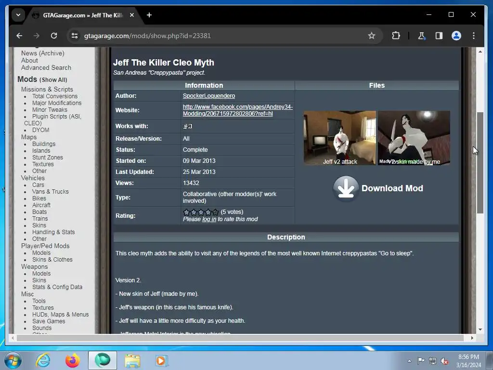Click the log in link to rate
The height and width of the screenshot is (370, 493).
pos(209,219)
